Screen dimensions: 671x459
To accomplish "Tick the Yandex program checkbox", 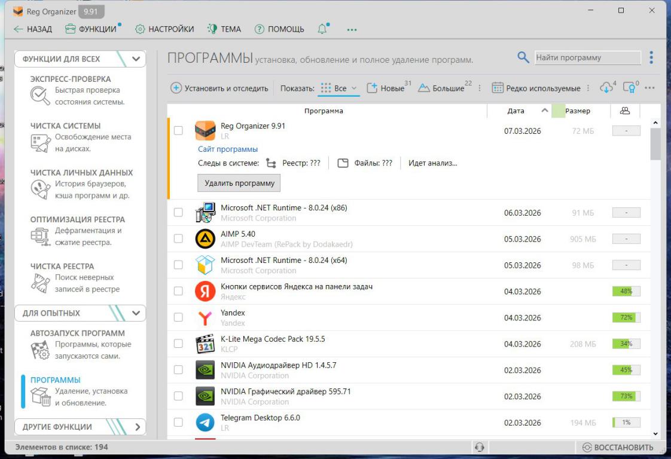I will [x=178, y=318].
